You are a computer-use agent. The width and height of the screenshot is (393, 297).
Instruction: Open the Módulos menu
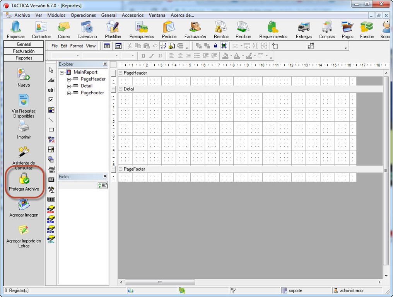point(56,15)
